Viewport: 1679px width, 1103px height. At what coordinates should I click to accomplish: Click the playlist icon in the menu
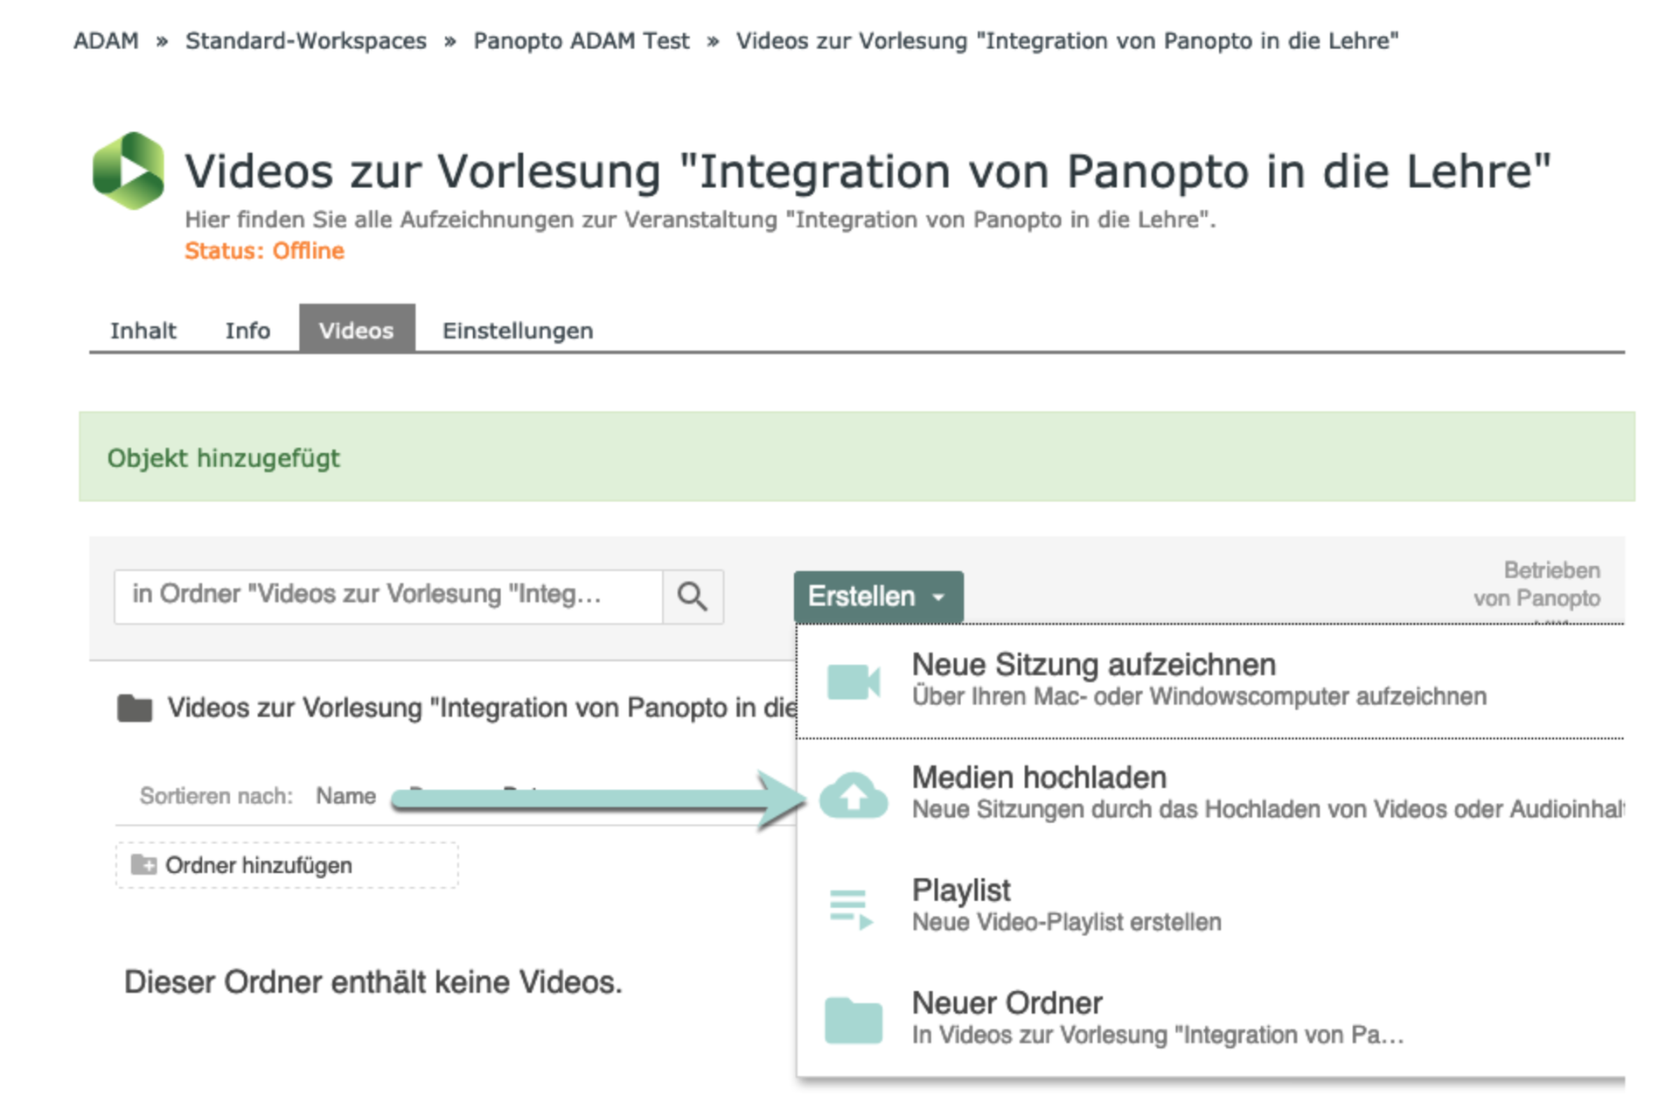[x=851, y=908]
